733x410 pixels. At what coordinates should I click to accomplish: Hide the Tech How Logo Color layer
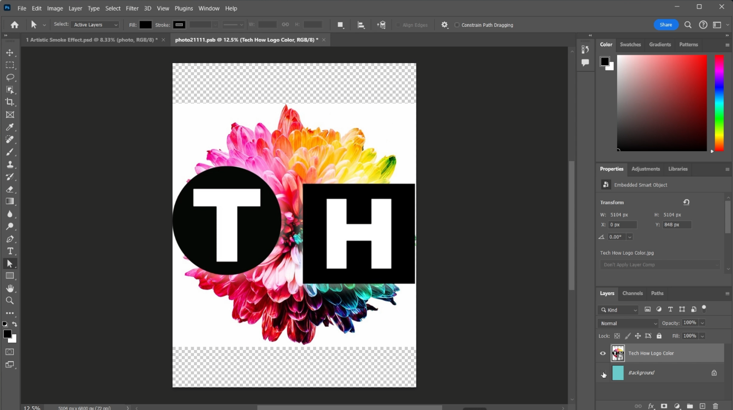click(x=603, y=354)
